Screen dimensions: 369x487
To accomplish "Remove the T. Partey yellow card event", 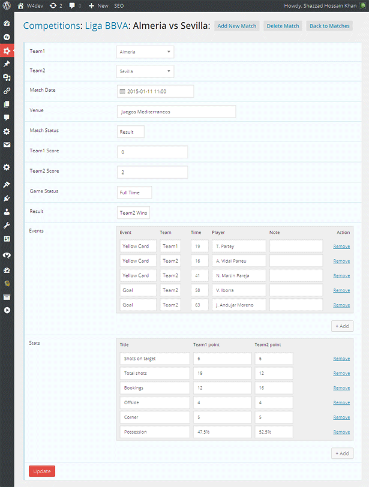I will pyautogui.click(x=341, y=246).
